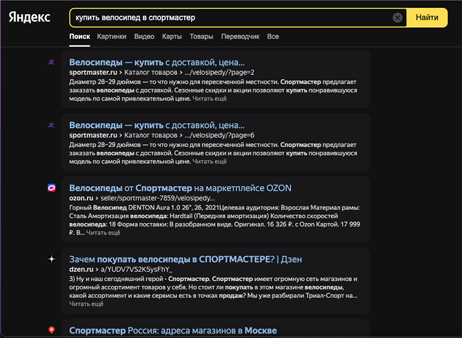Go to the Карты tab
The width and height of the screenshot is (462, 338).
171,36
